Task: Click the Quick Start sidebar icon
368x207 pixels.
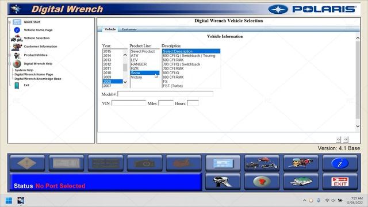Action: pos(17,22)
